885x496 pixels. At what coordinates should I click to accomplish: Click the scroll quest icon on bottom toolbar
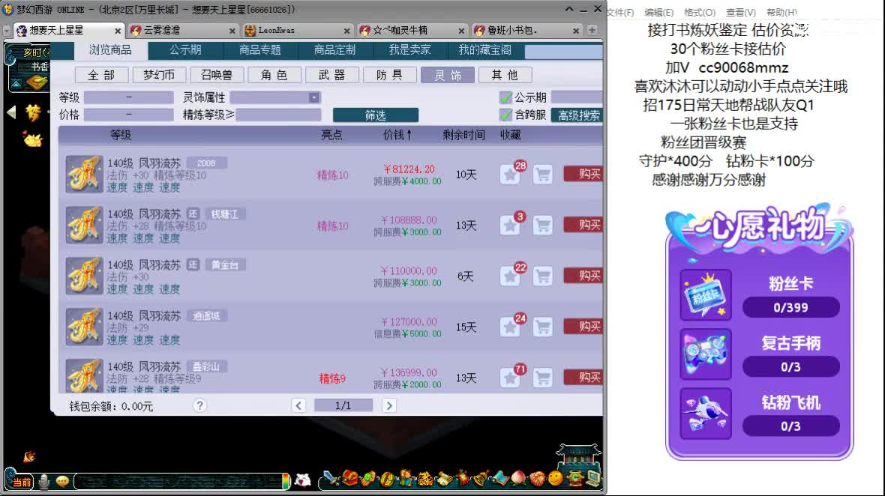tap(445, 479)
